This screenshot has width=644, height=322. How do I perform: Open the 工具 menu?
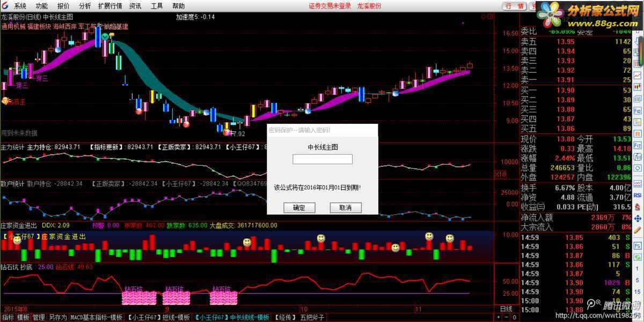[x=157, y=6]
